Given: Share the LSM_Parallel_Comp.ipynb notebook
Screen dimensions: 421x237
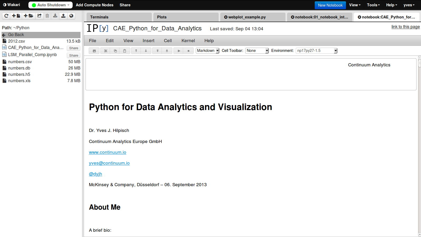Looking at the screenshot, I should pos(73,56).
